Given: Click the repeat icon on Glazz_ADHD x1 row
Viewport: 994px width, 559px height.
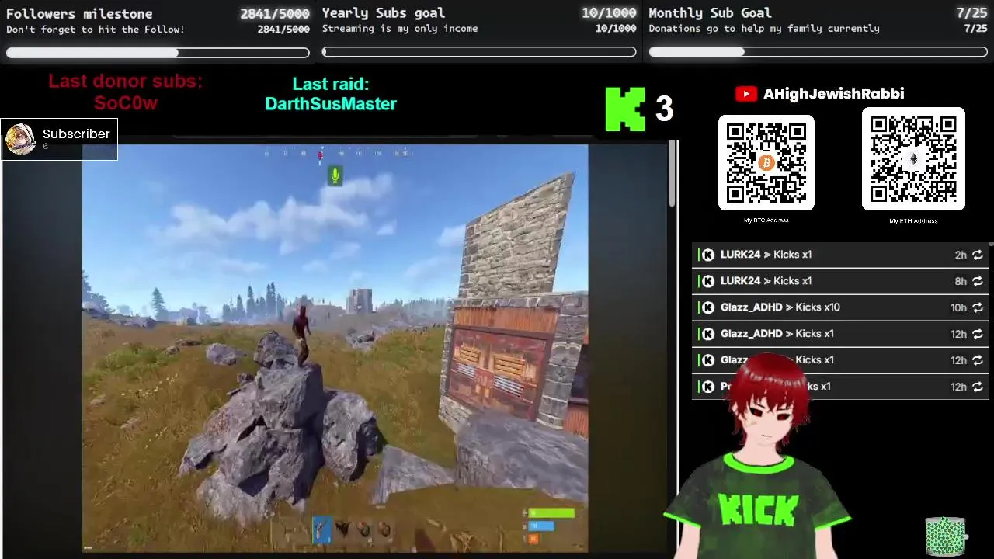Looking at the screenshot, I should 978,334.
